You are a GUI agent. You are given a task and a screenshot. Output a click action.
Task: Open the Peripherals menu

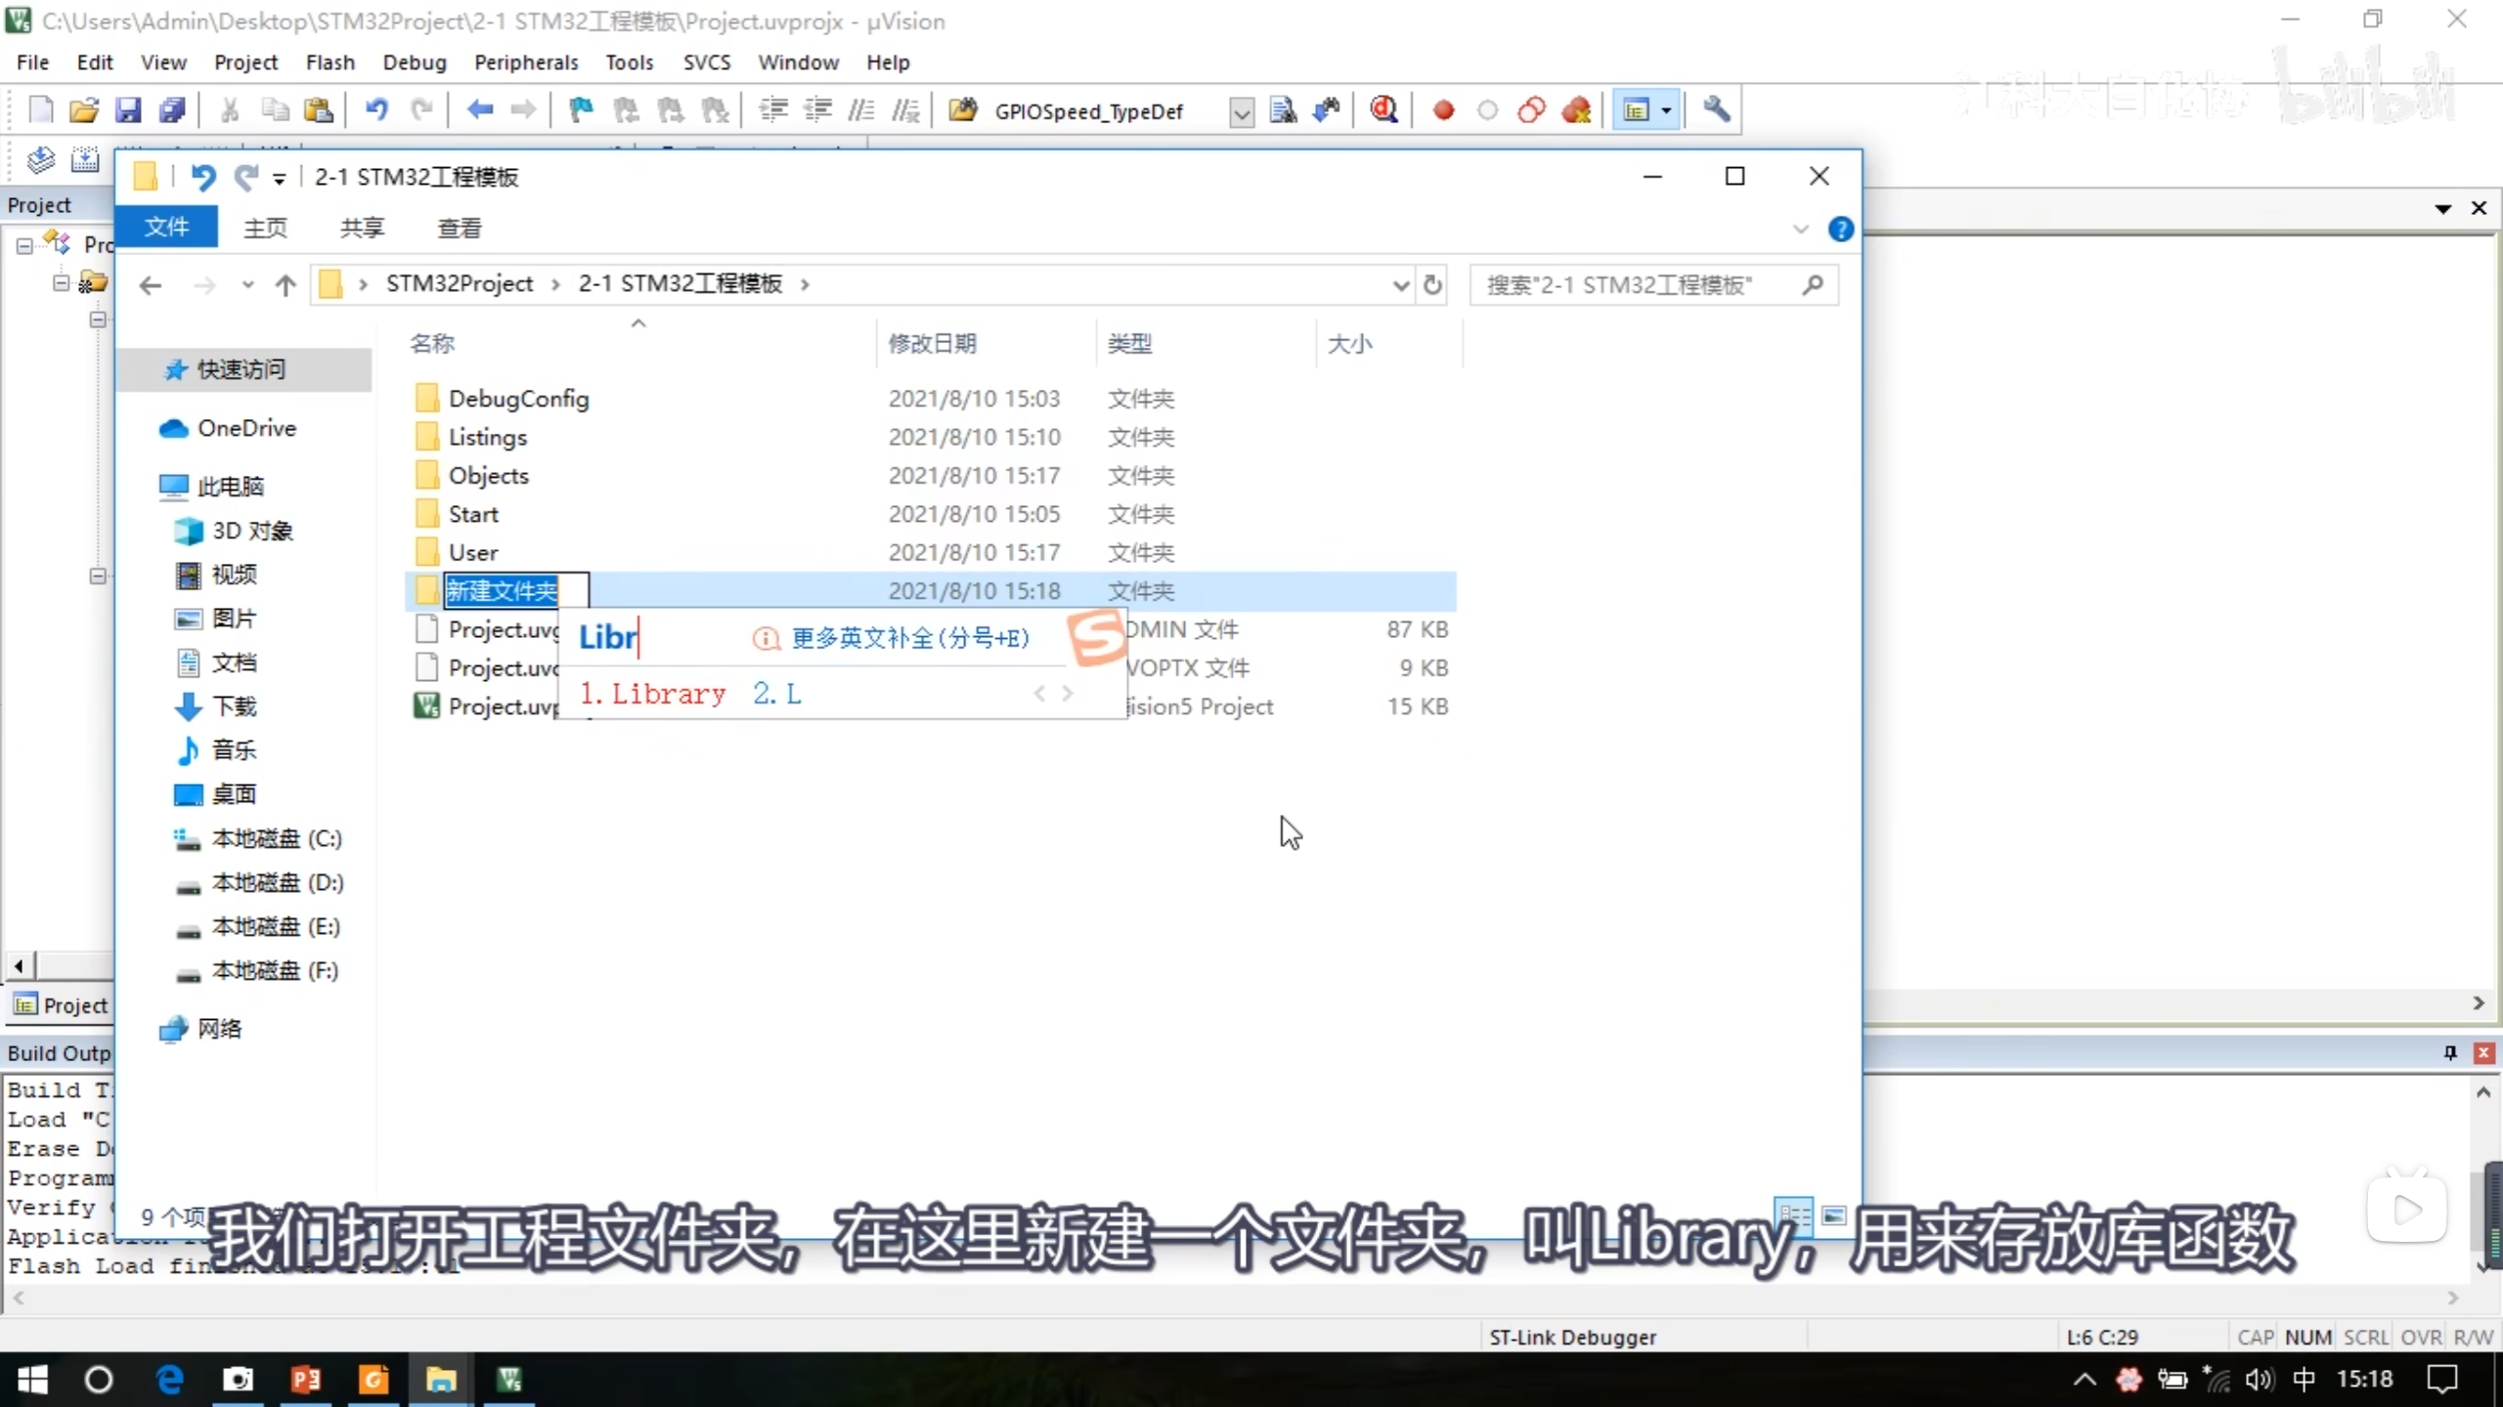(526, 63)
